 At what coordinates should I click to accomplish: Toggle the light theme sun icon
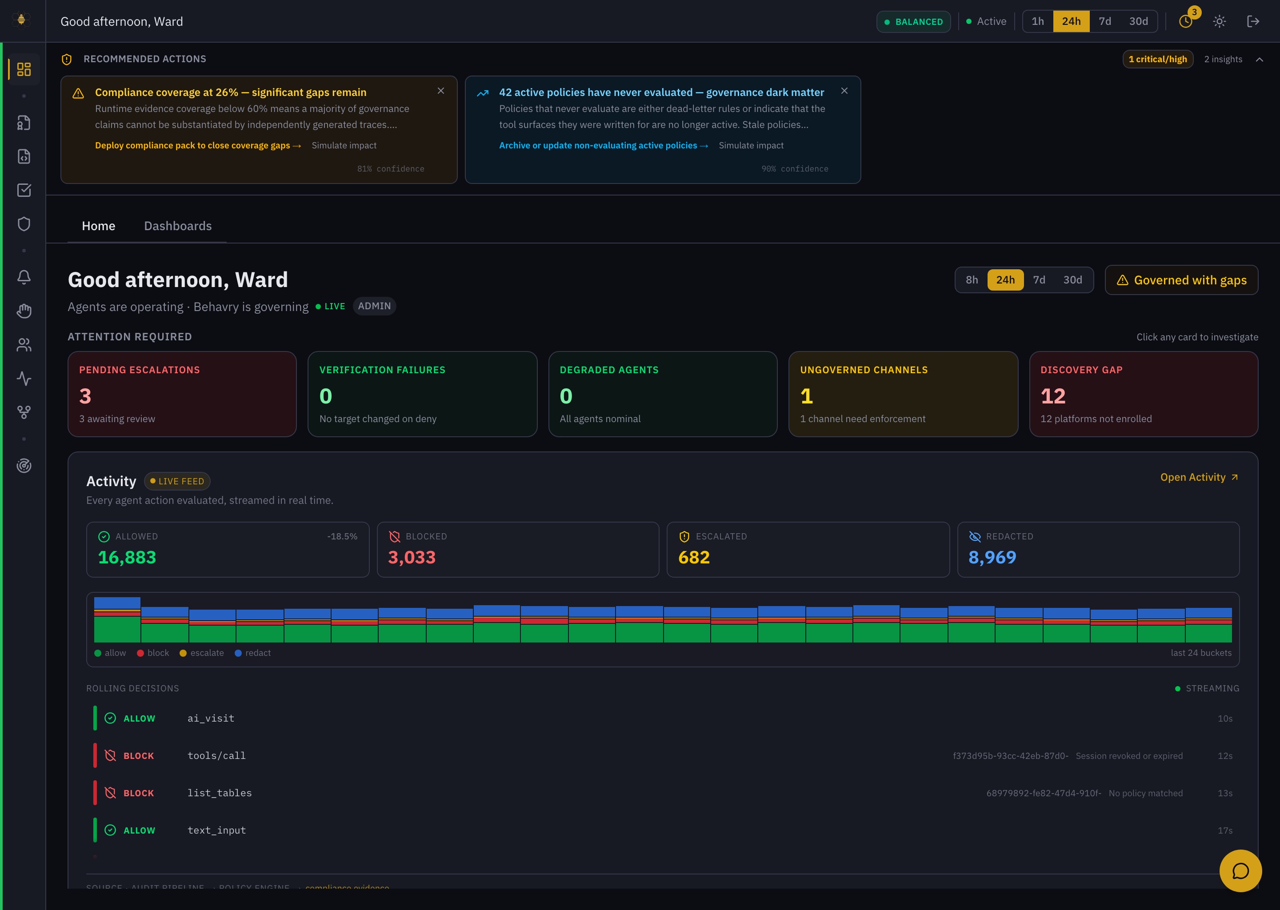click(x=1220, y=21)
